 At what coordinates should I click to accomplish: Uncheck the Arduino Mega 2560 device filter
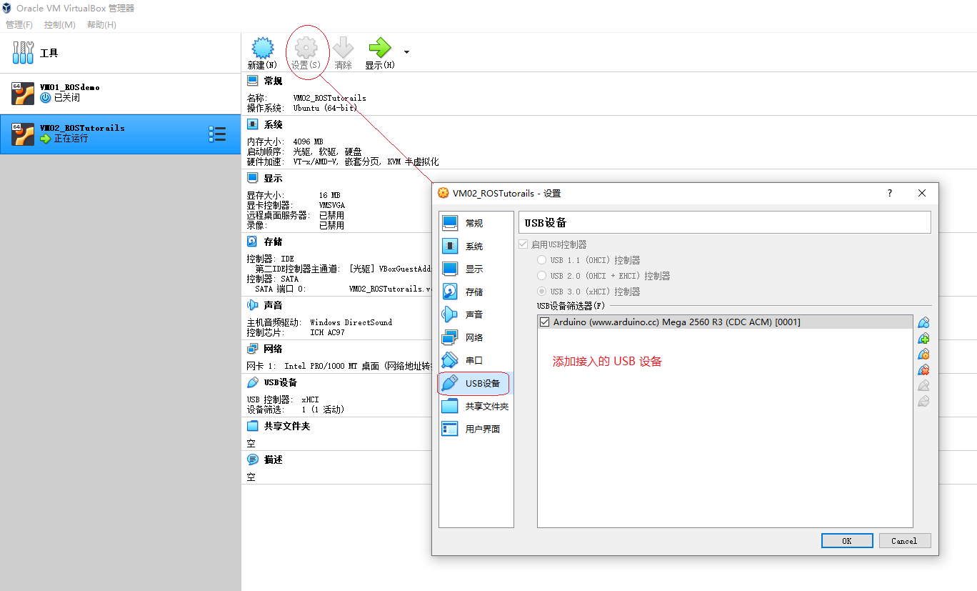pos(544,322)
